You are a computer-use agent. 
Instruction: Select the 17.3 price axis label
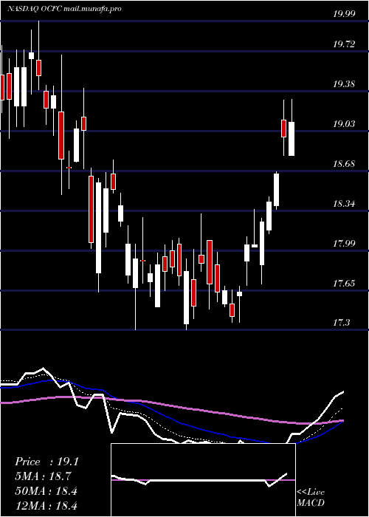(341, 322)
